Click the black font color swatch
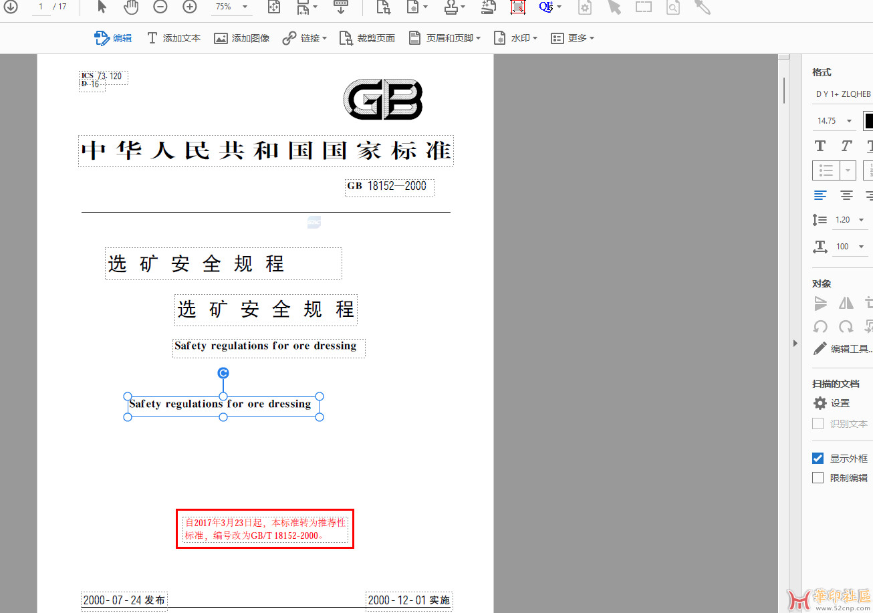Screen dimensions: 873x613 tap(868, 121)
